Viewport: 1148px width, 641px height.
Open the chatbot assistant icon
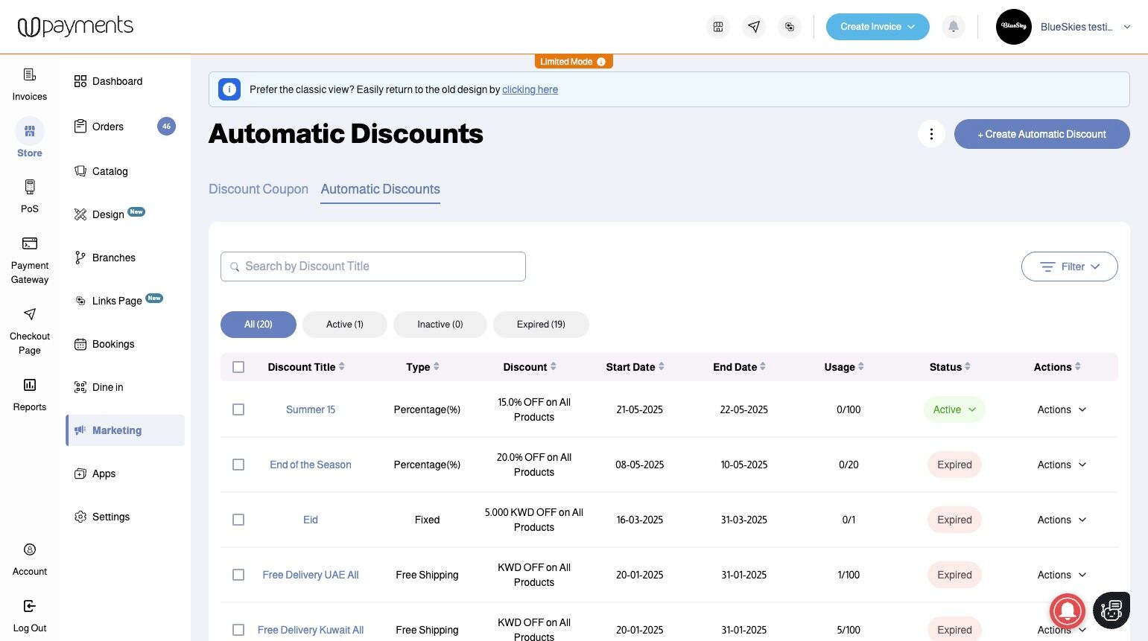1111,610
